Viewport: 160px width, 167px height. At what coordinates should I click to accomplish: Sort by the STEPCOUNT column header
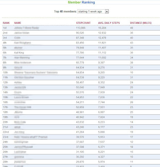pyautogui.click(x=83, y=23)
